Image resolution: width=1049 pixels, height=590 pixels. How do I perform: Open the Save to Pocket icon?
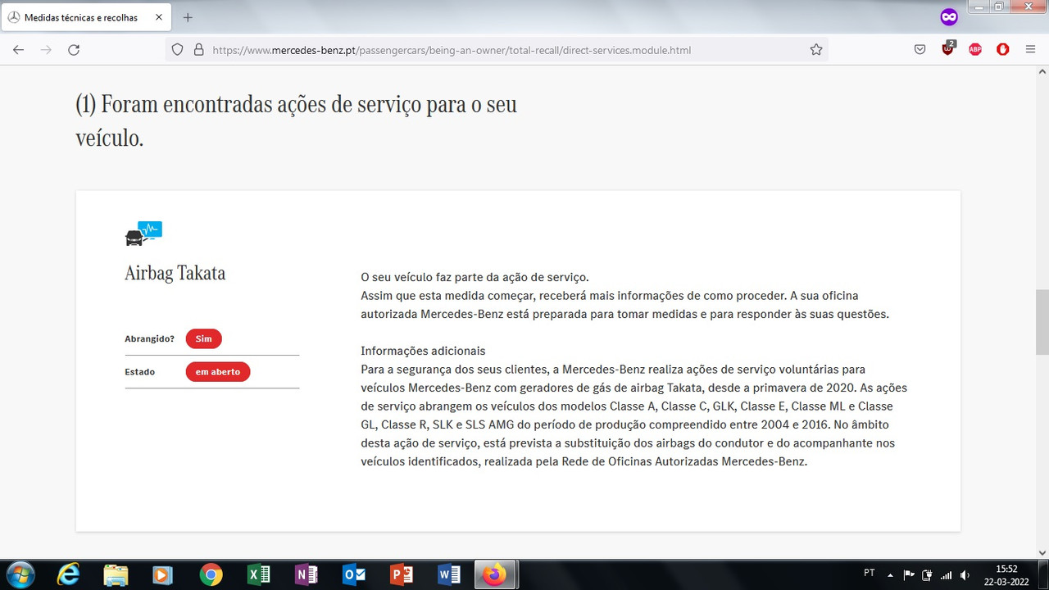[920, 50]
